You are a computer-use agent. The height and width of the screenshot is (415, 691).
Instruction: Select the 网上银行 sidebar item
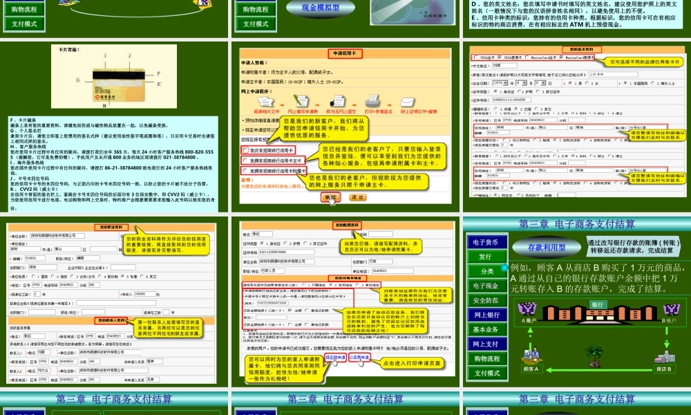coord(487,315)
